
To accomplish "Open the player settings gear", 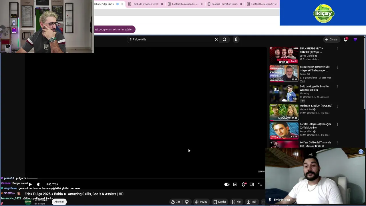I will click(243, 185).
